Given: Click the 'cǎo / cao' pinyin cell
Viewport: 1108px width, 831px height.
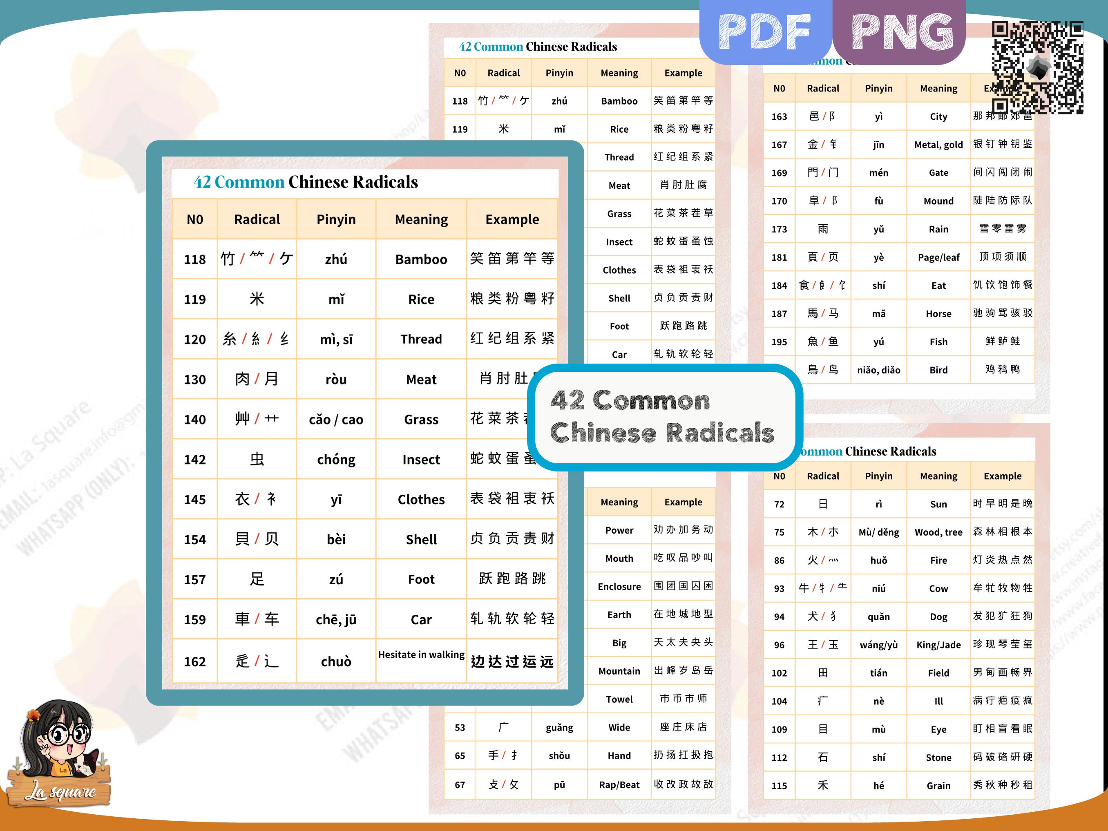Looking at the screenshot, I should coord(336,419).
